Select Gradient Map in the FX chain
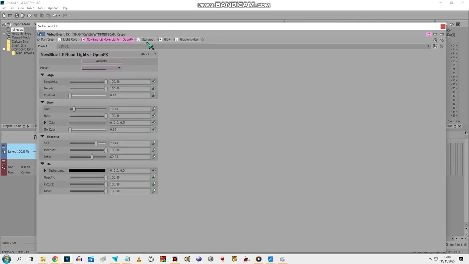 [189, 40]
